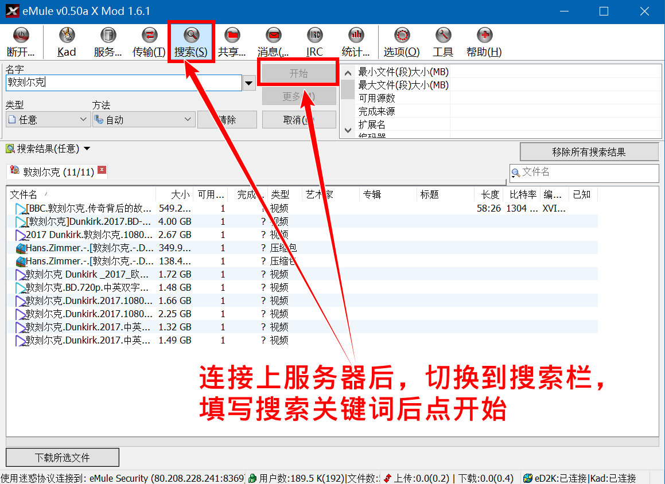This screenshot has width=665, height=484.
Task: Click the Download selected files (下载所选文件) button
Action: click(x=63, y=458)
